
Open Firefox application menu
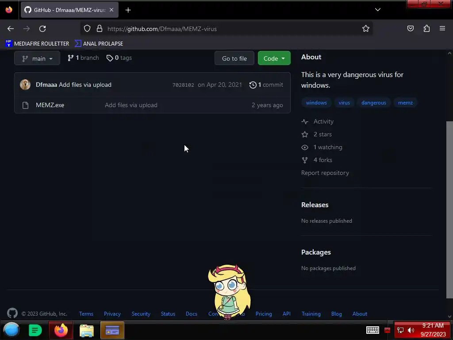442,29
